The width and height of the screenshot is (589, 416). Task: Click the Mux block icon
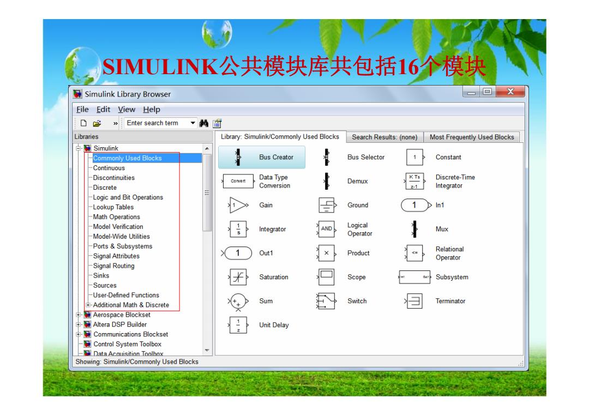(414, 229)
